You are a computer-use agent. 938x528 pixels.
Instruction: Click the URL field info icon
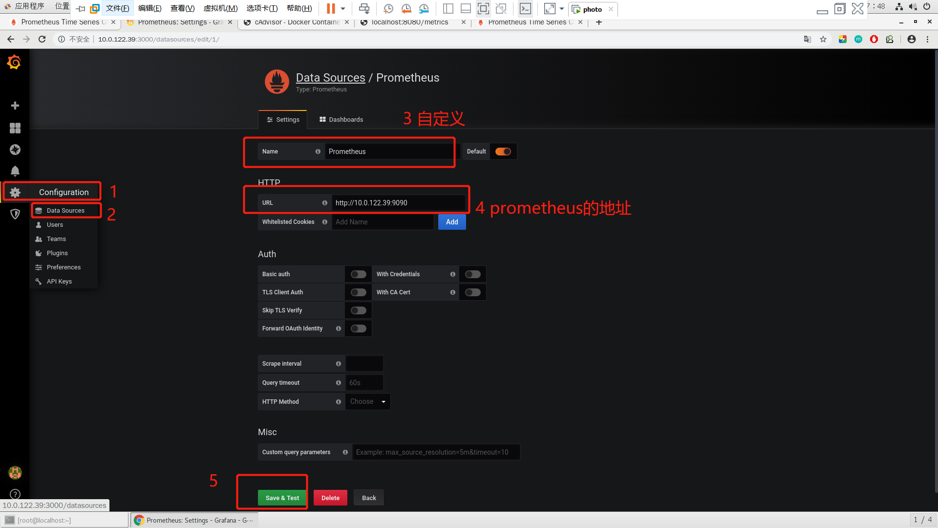point(324,203)
